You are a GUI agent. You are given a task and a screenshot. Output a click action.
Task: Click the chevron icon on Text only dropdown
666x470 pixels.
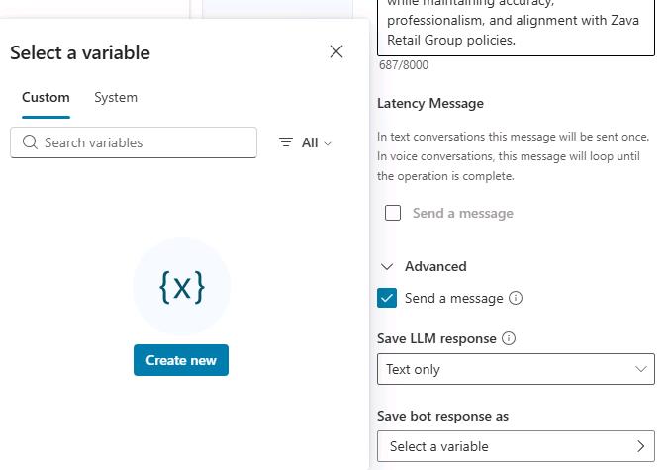click(641, 369)
